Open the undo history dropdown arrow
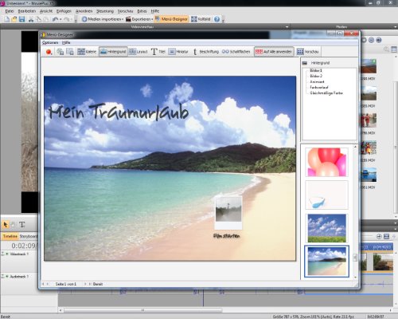This screenshot has width=398, height=319. click(60, 19)
